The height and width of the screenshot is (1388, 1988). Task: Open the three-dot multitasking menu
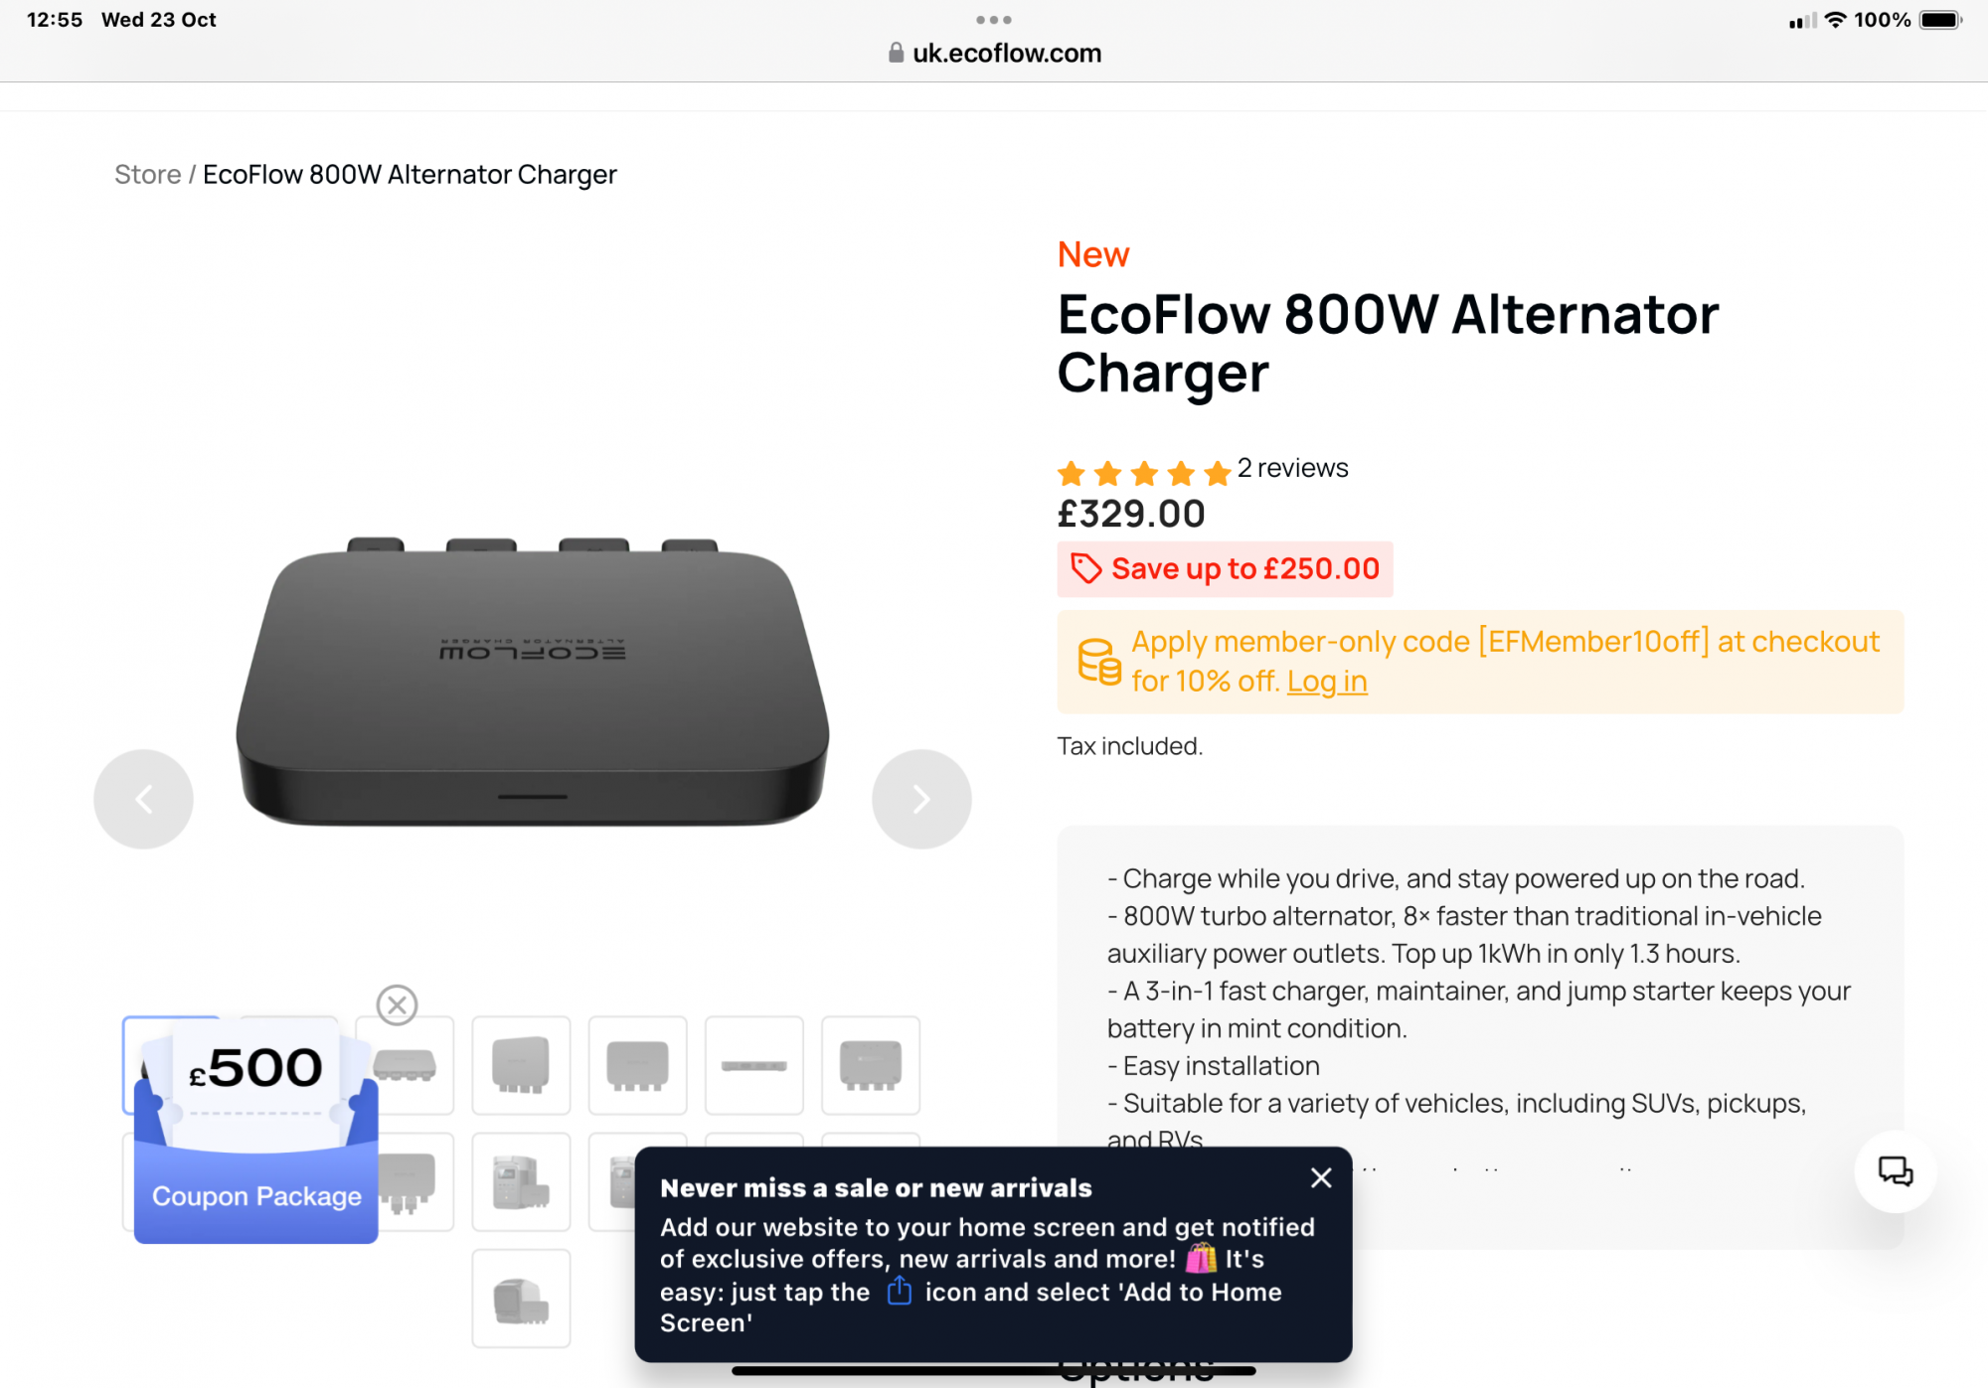(x=993, y=20)
